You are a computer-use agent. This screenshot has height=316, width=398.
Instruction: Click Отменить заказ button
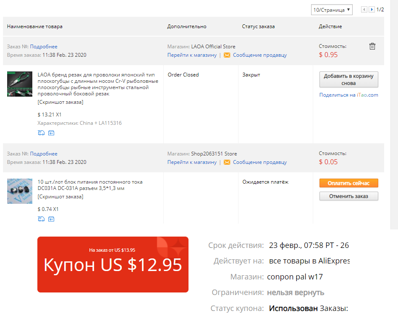(x=348, y=196)
